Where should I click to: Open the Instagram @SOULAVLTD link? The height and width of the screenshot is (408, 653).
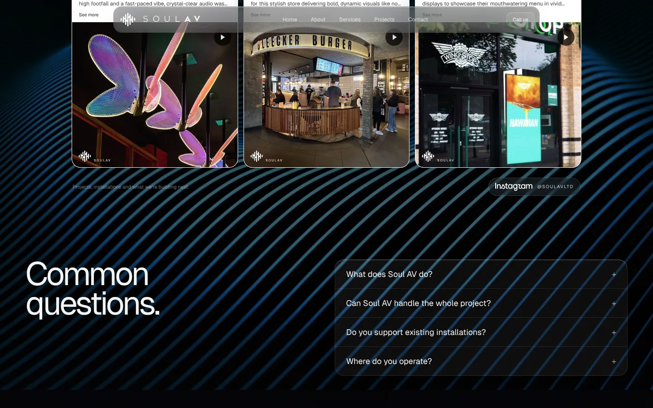534,187
